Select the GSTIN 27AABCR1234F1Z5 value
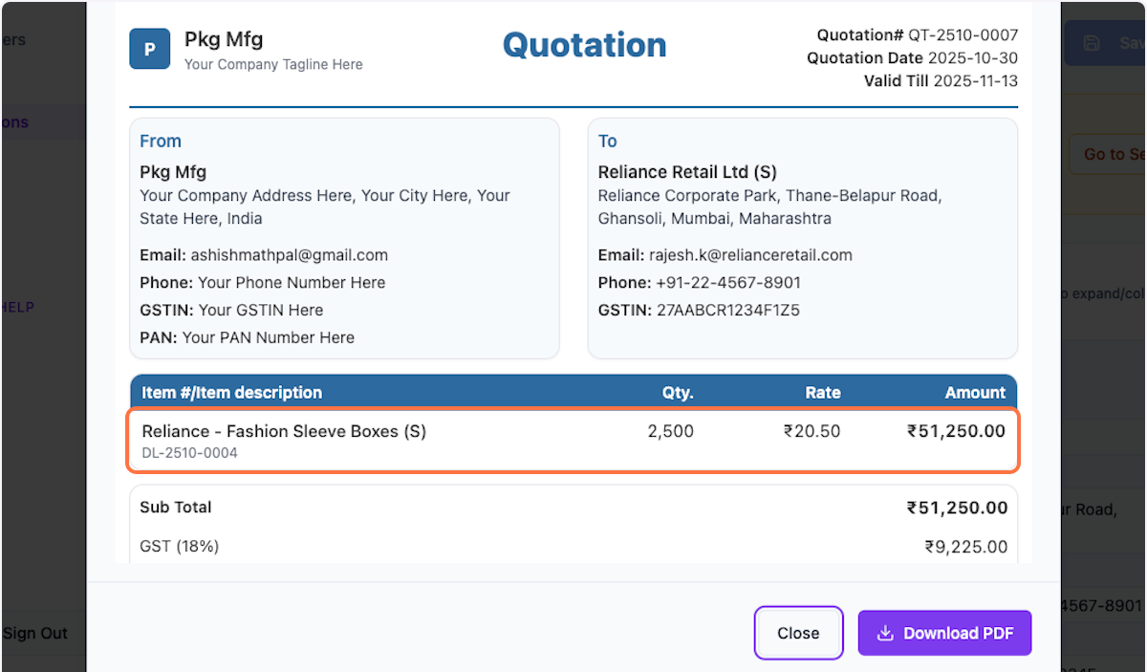The width and height of the screenshot is (1147, 672). tap(728, 310)
